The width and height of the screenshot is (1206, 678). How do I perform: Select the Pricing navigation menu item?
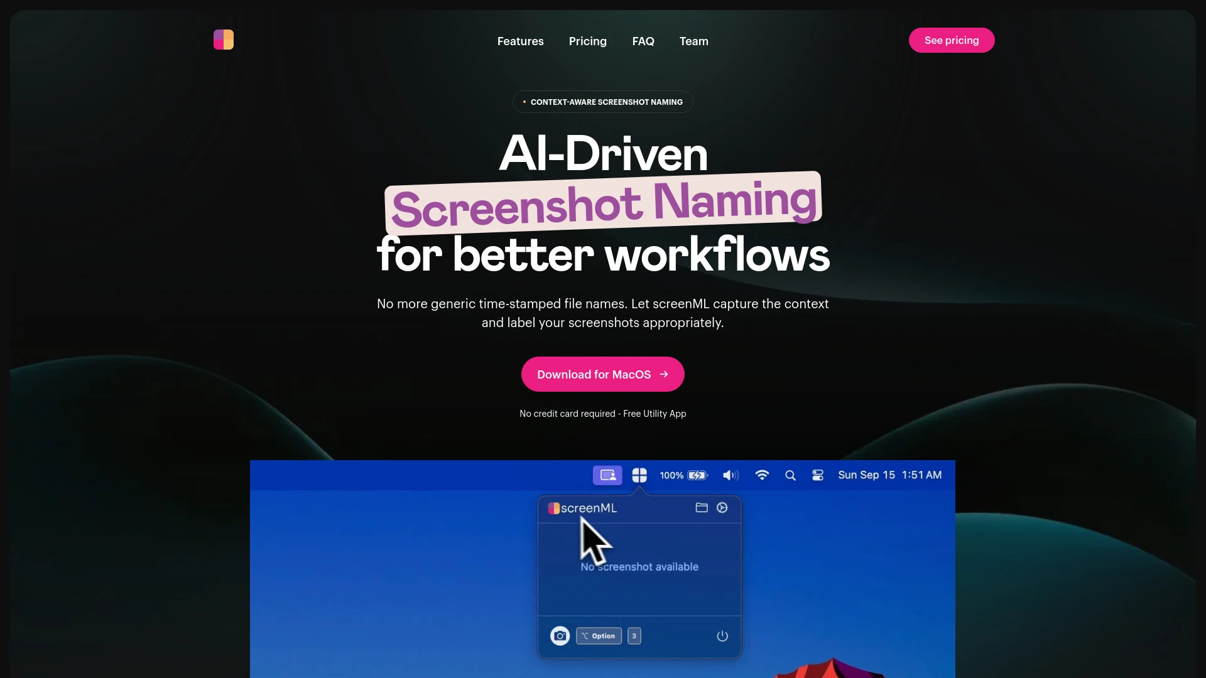coord(587,40)
